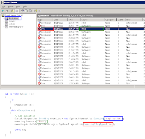Image resolution: width=145 pixels, height=139 pixels.
Task: Select the 2:26:57 PM sshd Information event
Action: pos(91,23)
